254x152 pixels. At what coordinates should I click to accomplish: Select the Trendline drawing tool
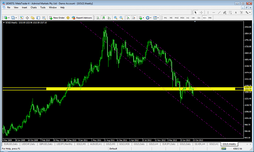219,13
